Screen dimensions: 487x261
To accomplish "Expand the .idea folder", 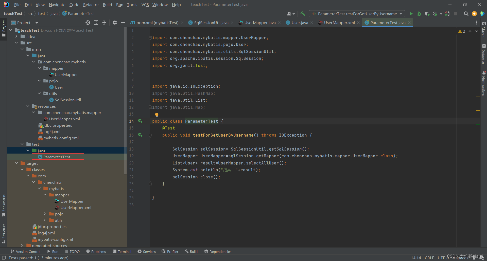I will point(16,36).
